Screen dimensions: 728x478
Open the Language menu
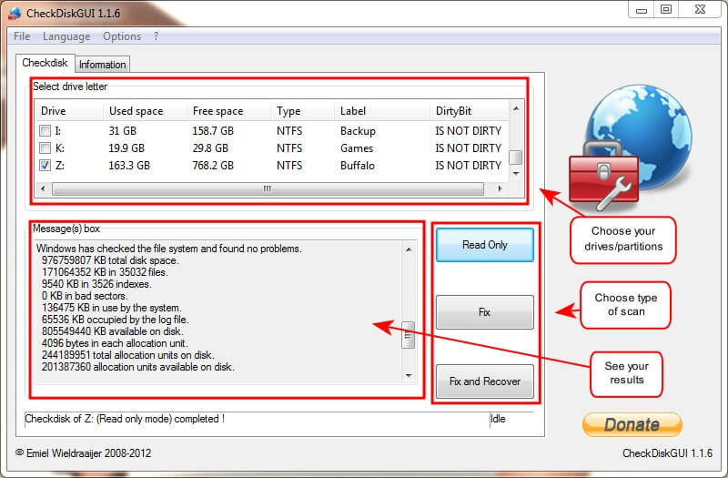66,36
